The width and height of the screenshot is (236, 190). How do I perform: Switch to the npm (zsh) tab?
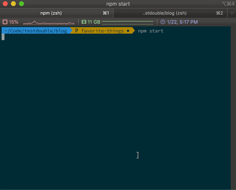(x=57, y=13)
